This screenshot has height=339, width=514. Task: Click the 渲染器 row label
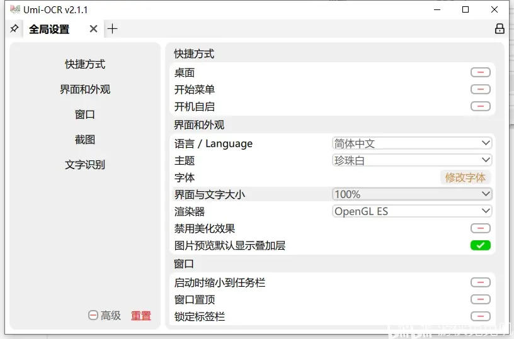pyautogui.click(x=190, y=212)
